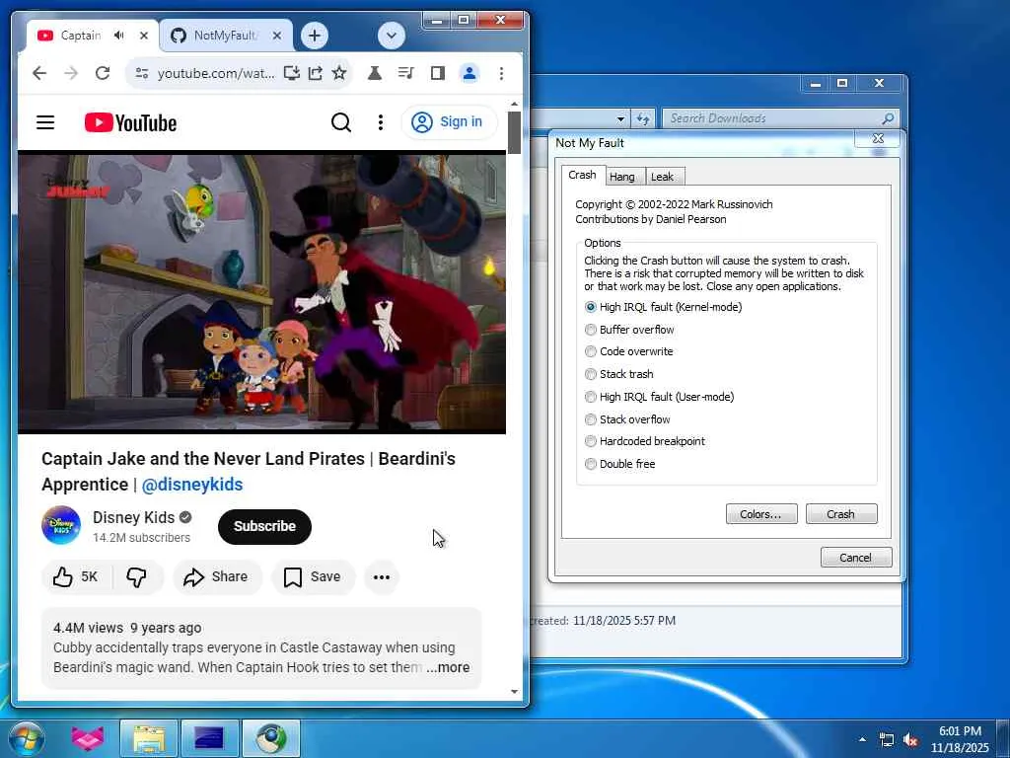Open YouTube settings three-dot menu
Image resolution: width=1010 pixels, height=758 pixels.
[381, 121]
